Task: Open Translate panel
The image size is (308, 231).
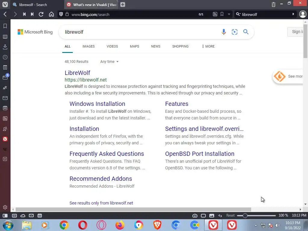Action: coord(5,88)
